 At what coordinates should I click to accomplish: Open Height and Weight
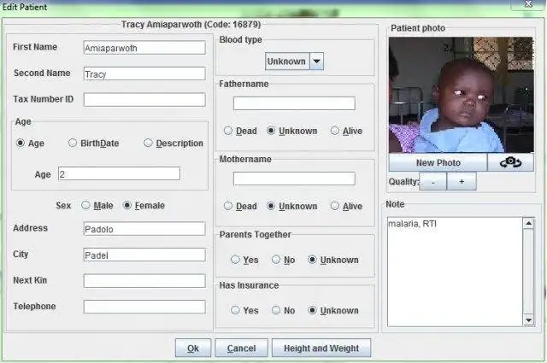(321, 348)
